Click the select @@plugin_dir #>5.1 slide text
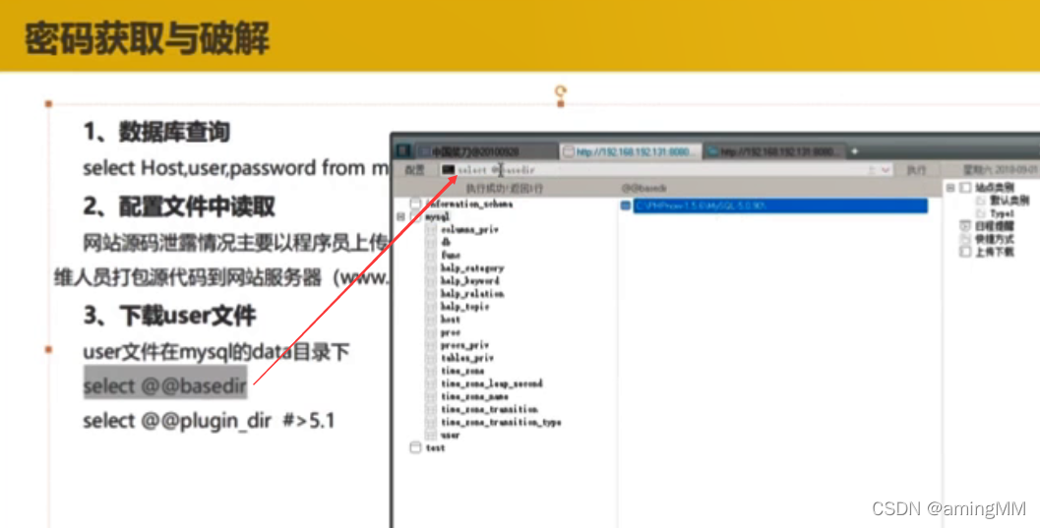The image size is (1040, 528). pyautogui.click(x=209, y=421)
